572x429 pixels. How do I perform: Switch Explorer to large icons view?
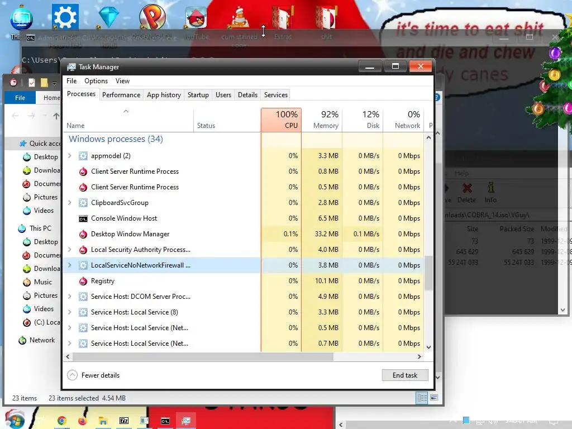[434, 398]
